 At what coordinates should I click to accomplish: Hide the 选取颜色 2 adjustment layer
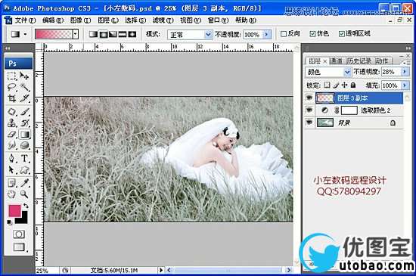point(309,110)
